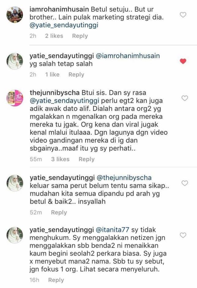
Task: View the 1 like on second comment
Action: 52,74
